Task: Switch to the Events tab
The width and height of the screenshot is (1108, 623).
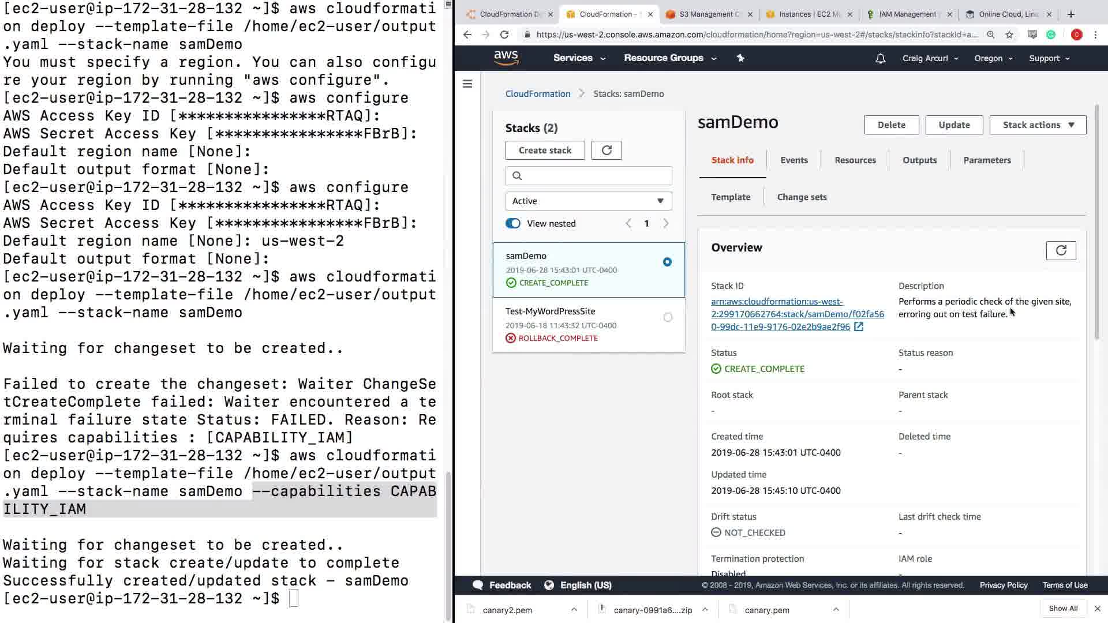Action: [794, 160]
